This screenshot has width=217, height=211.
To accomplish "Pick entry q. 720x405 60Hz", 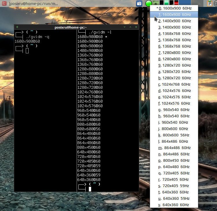I will (x=174, y=173).
